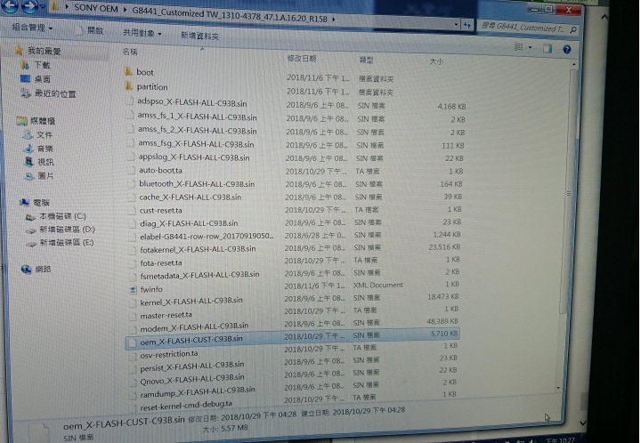The width and height of the screenshot is (641, 443).
Task: Sort by Size (大小) column header
Action: pyautogui.click(x=436, y=61)
